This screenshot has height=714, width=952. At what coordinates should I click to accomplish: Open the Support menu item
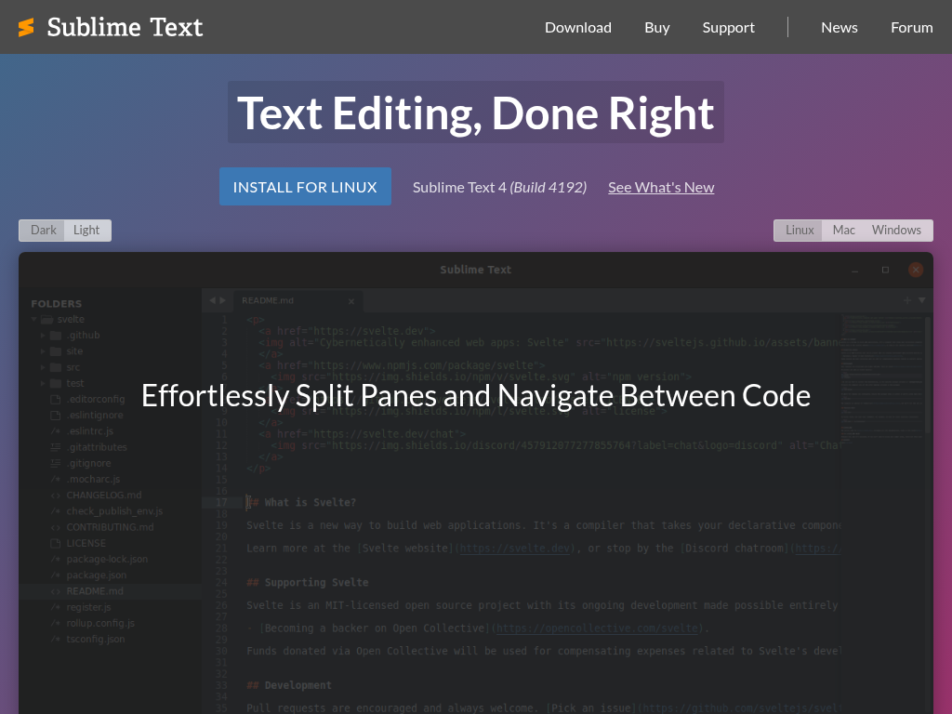point(729,27)
